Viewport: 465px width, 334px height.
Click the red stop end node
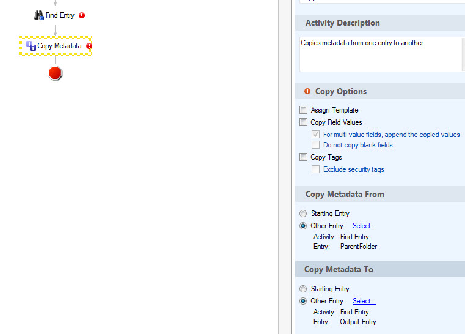pos(56,73)
